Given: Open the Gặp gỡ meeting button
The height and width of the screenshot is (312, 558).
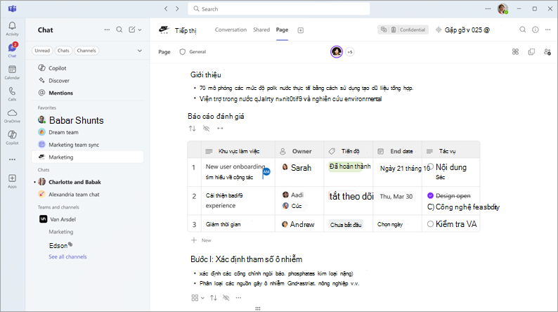Looking at the screenshot, I should [462, 30].
